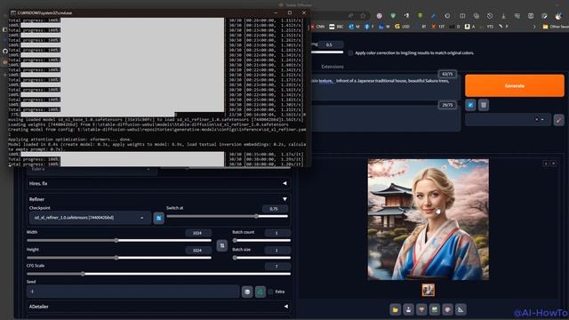Click the Height number field

(198, 251)
